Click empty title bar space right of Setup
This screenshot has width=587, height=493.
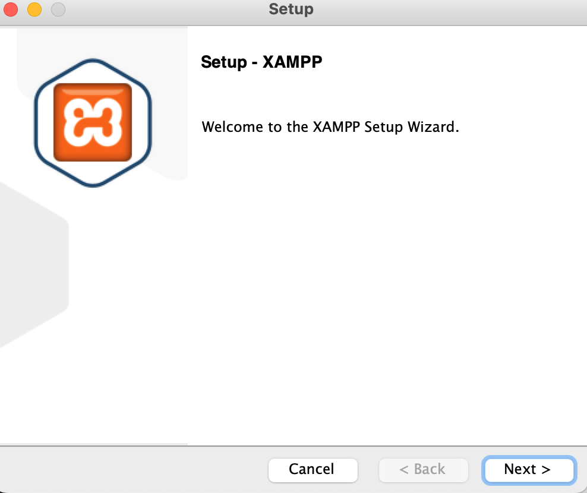(449, 10)
